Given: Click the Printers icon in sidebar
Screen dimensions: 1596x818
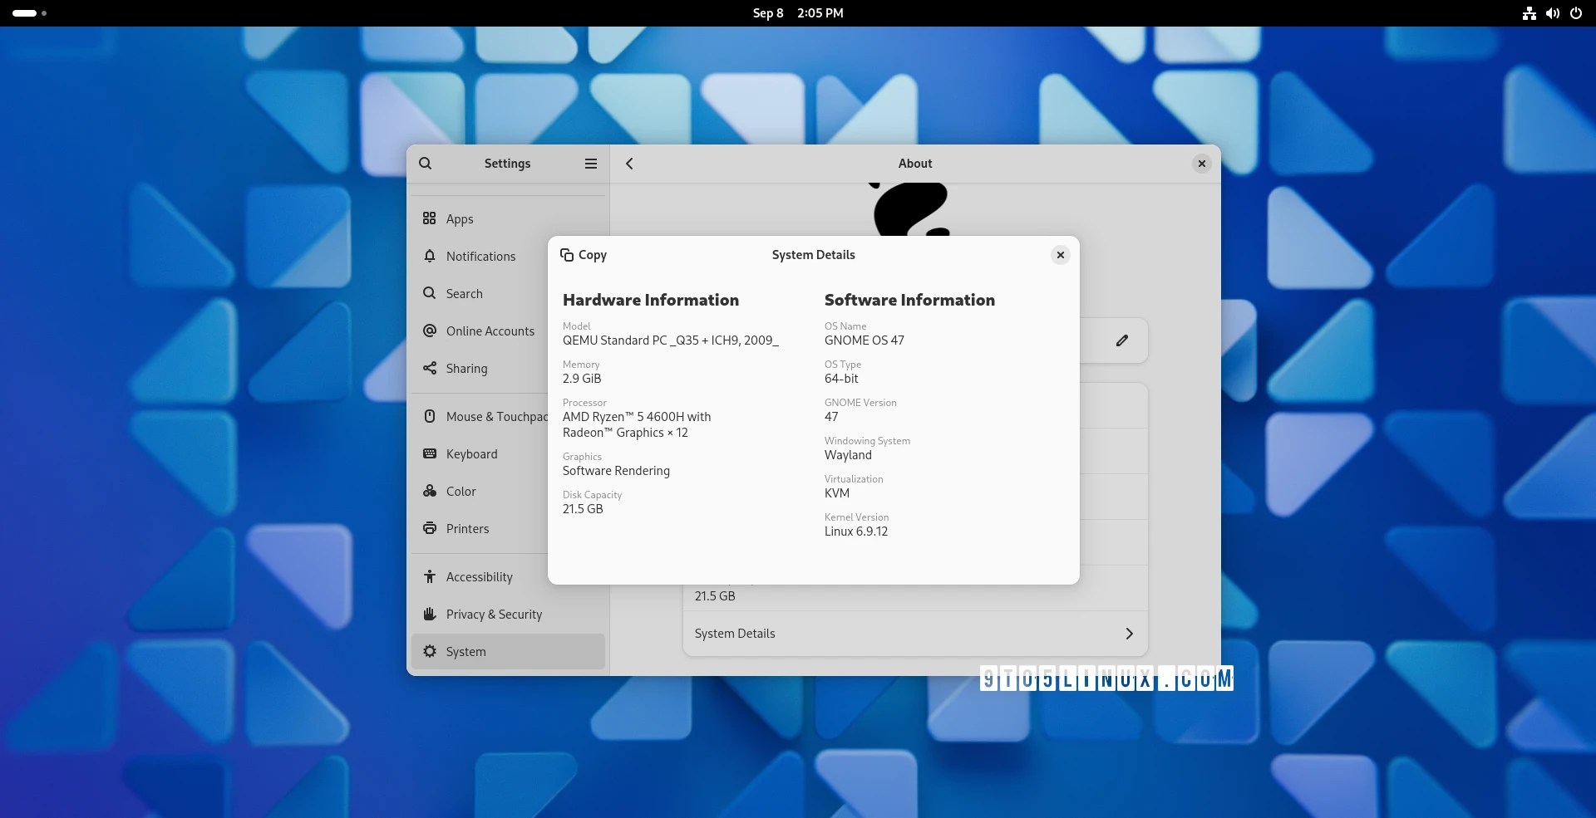Looking at the screenshot, I should (x=429, y=528).
